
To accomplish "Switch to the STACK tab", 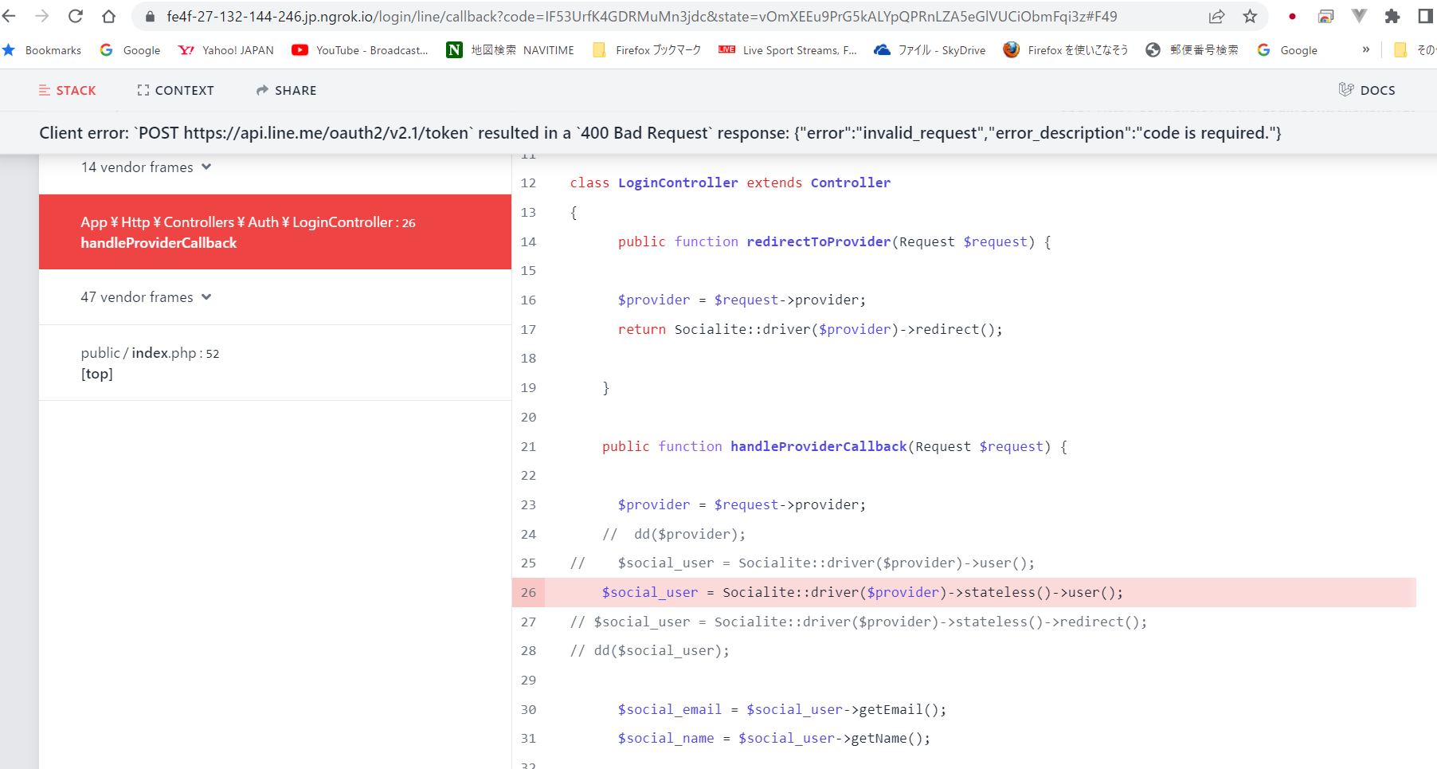I will point(68,90).
